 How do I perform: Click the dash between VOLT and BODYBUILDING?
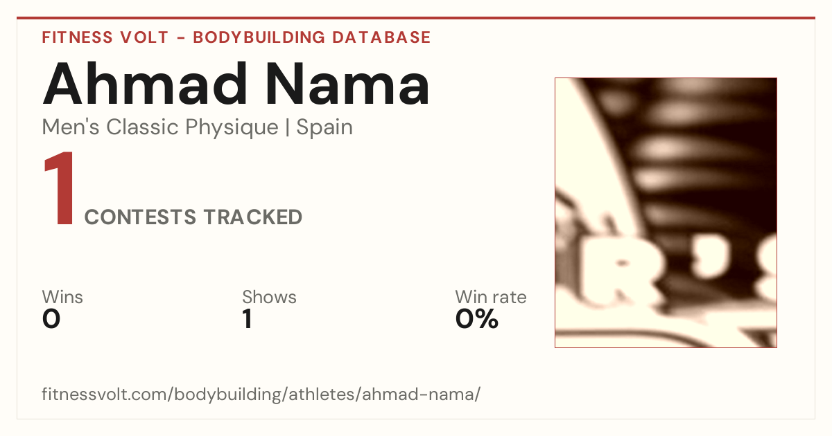180,38
